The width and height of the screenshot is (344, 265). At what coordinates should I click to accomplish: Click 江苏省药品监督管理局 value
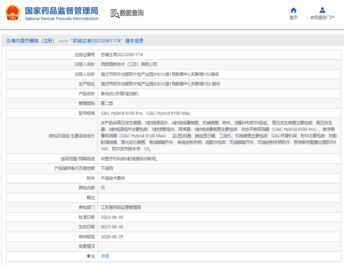(x=121, y=207)
